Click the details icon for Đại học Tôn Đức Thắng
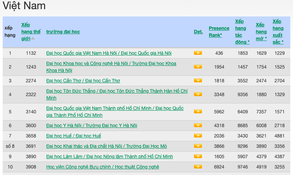Viewport: 293px width, 175px height. [198, 94]
